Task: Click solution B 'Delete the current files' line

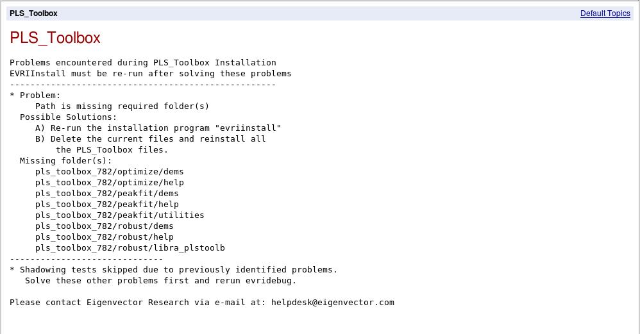Action: pos(151,139)
